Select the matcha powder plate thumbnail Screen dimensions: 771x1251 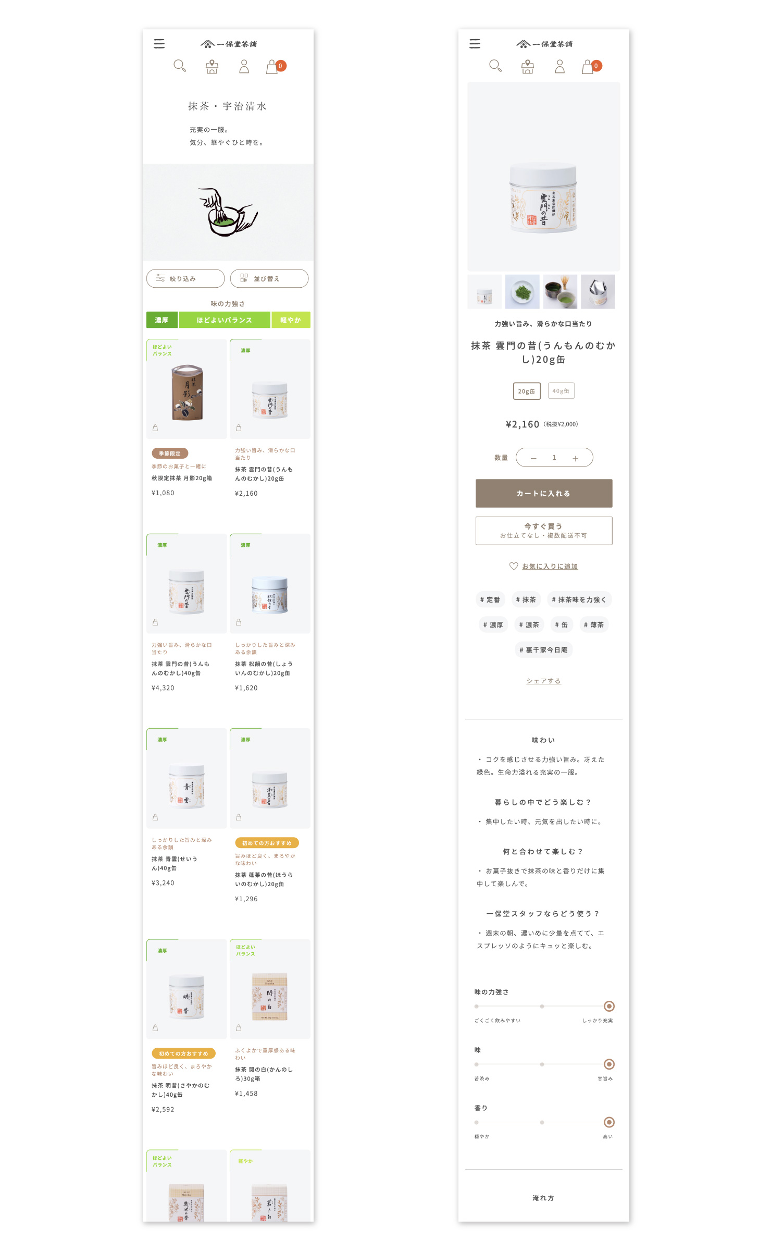(523, 291)
